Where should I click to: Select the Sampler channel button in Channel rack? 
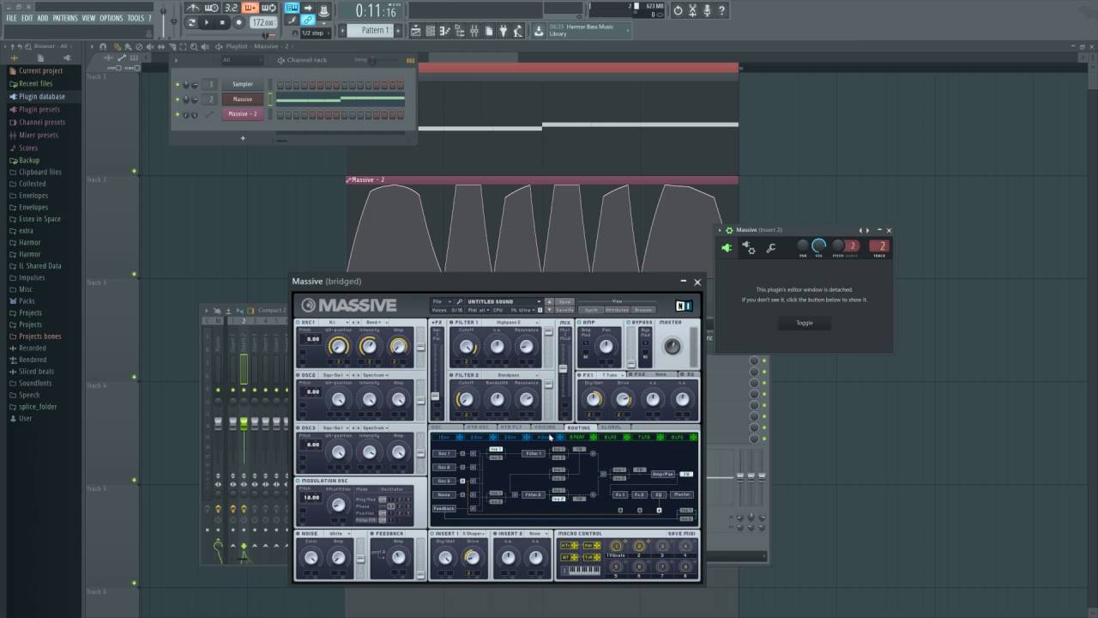coord(243,84)
